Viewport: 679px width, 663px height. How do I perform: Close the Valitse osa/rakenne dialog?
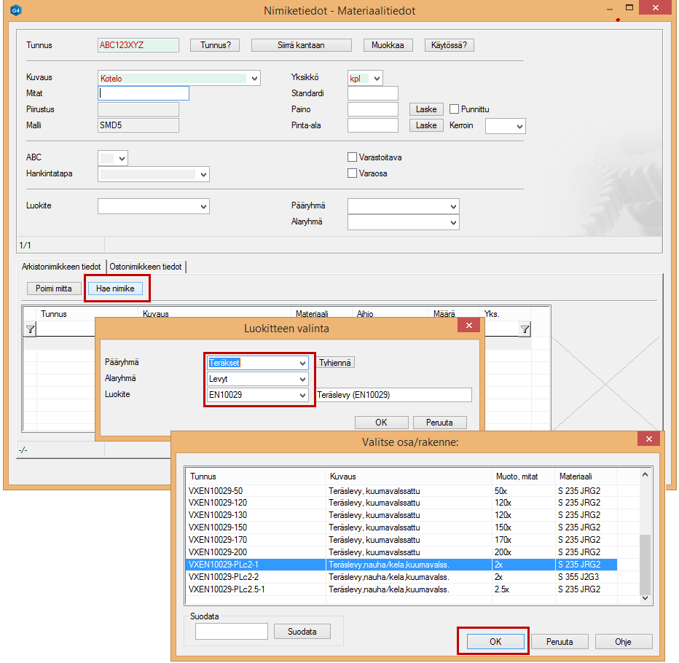(x=648, y=439)
